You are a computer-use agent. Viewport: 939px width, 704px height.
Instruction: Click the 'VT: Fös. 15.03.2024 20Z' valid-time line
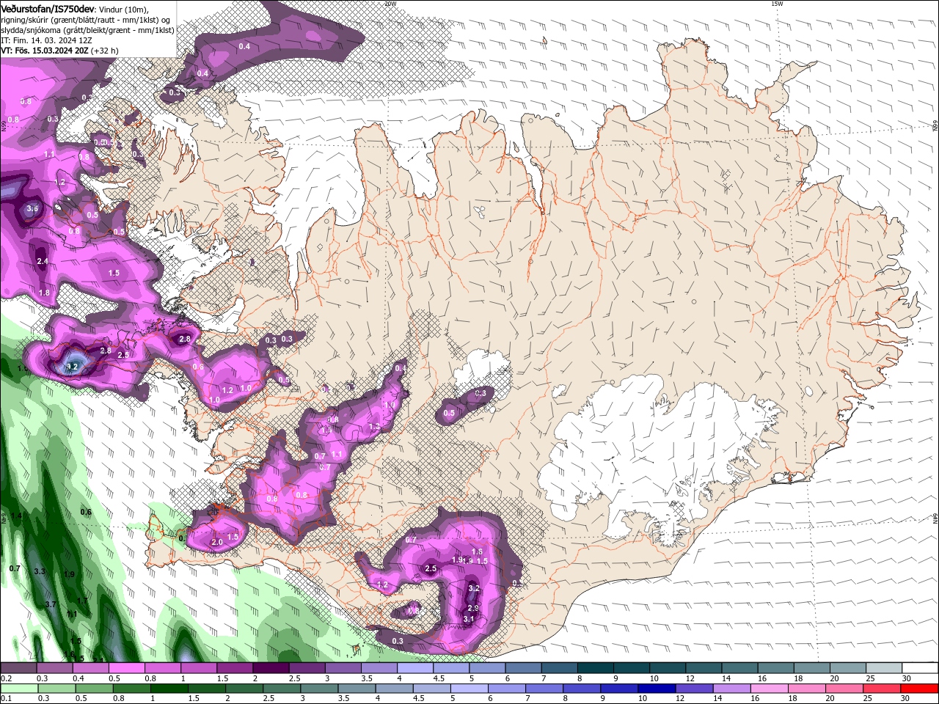coord(45,51)
